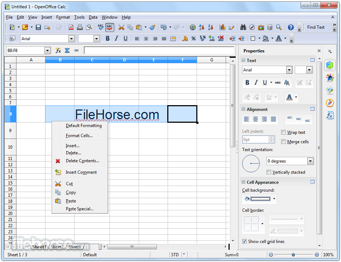341x262 pixels.
Task: Open the Format menu
Action: point(63,17)
